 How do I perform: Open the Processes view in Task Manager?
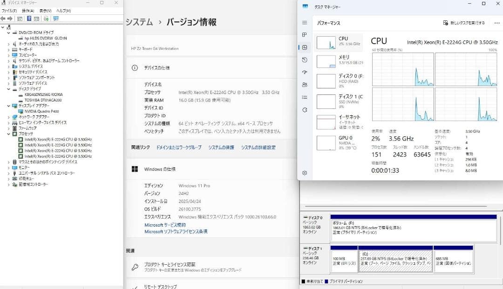click(x=304, y=35)
